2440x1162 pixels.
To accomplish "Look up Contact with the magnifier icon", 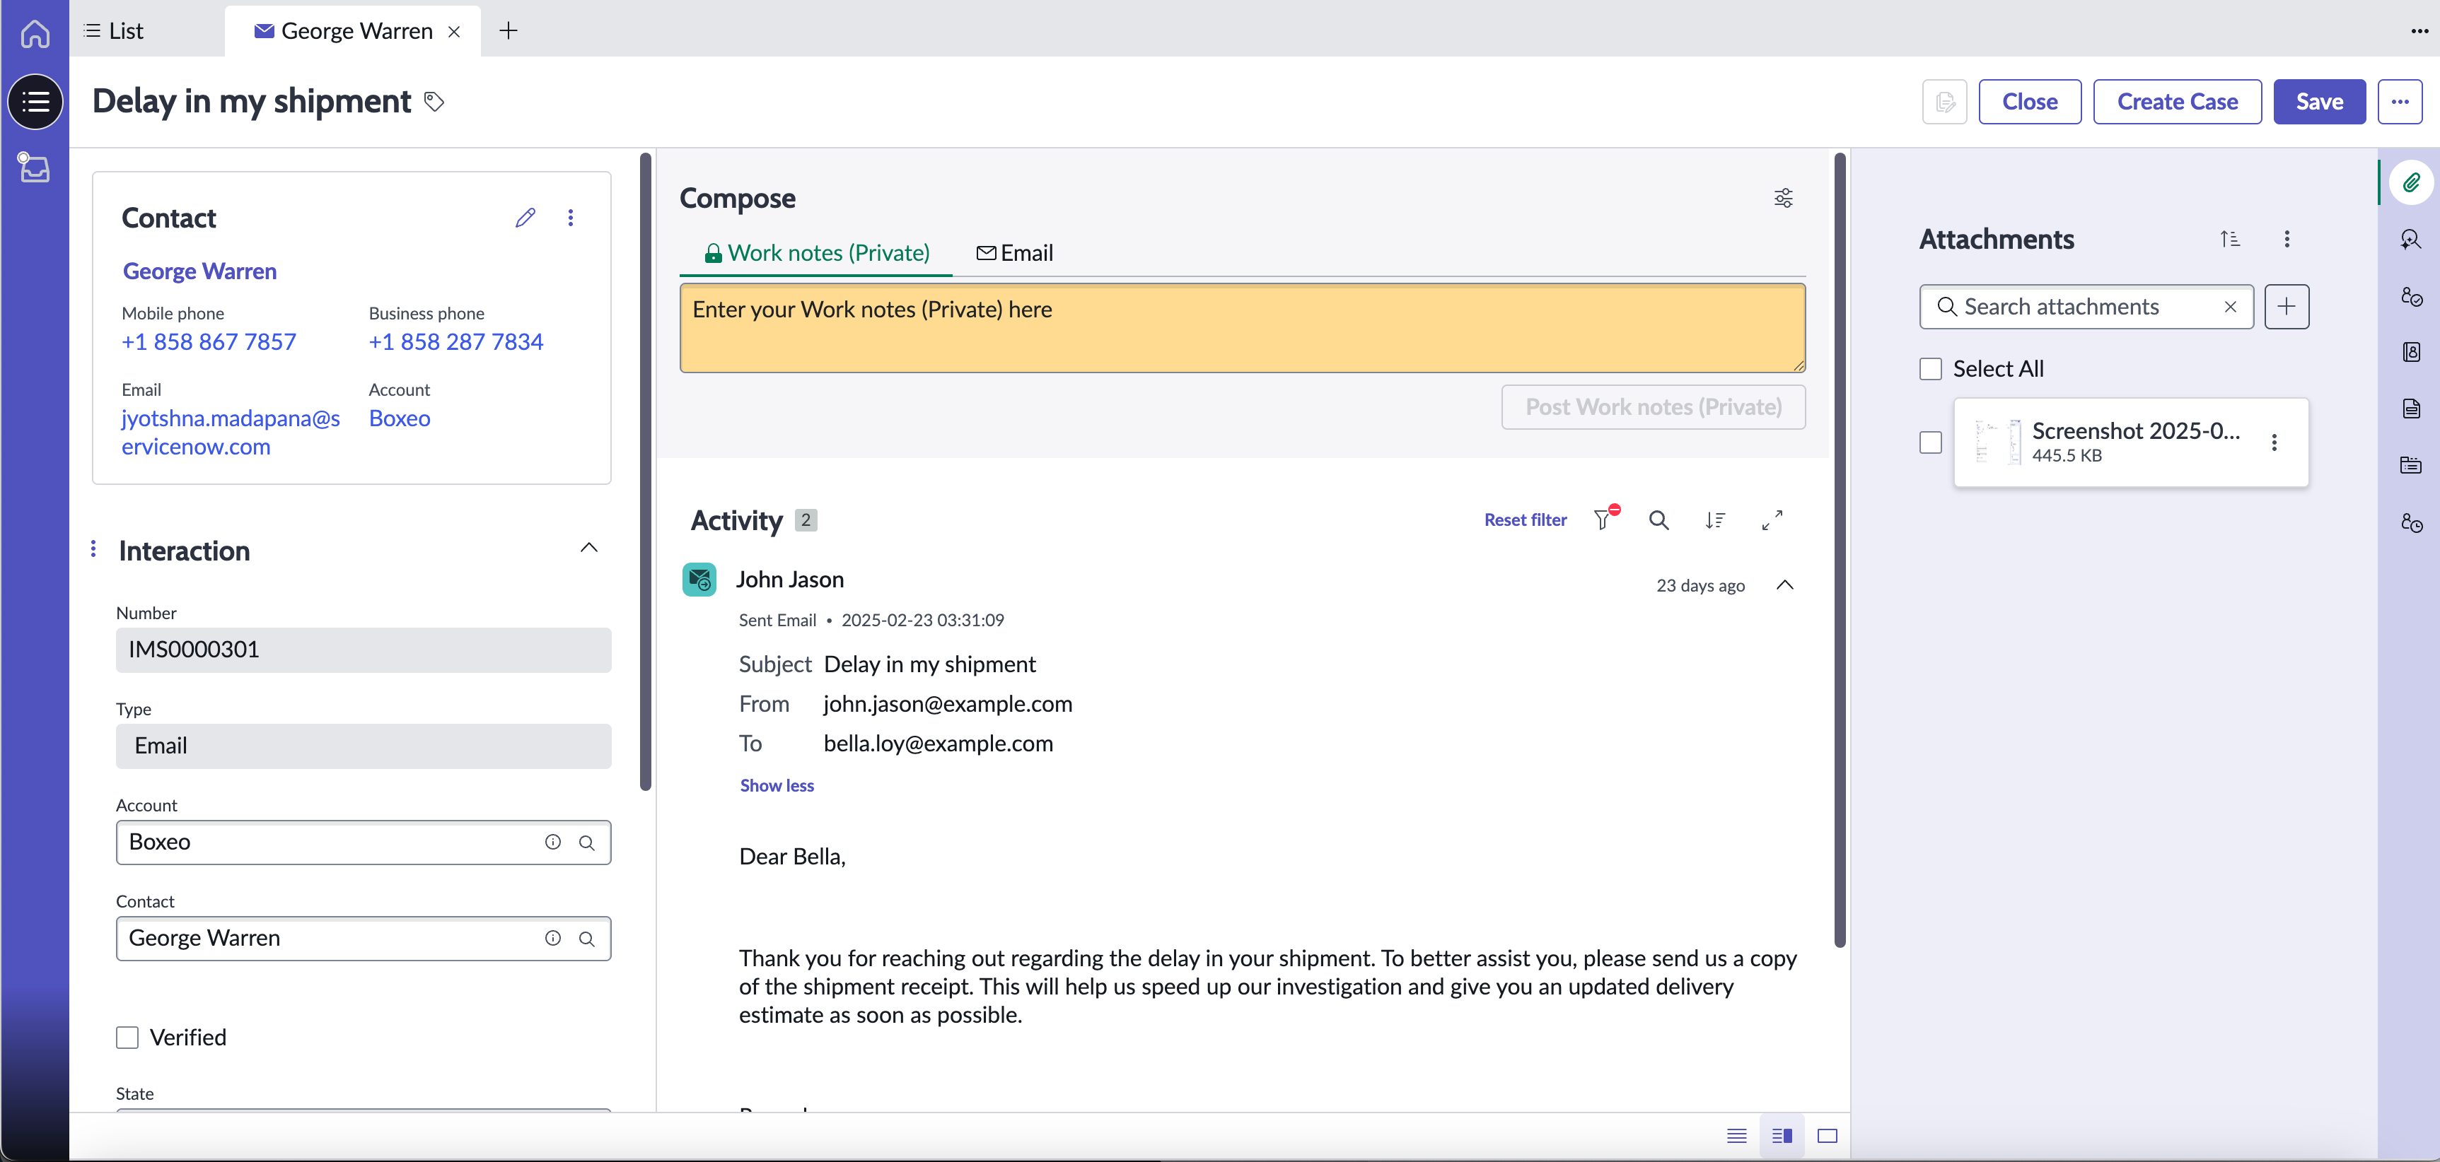I will click(587, 939).
